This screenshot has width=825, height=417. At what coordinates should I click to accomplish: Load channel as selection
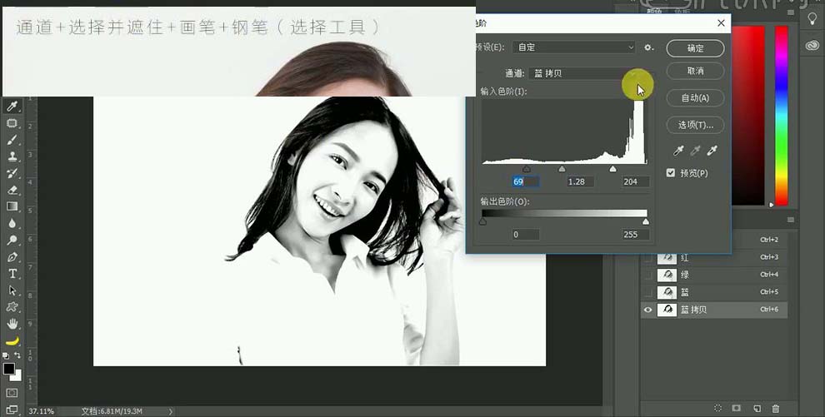click(x=718, y=408)
